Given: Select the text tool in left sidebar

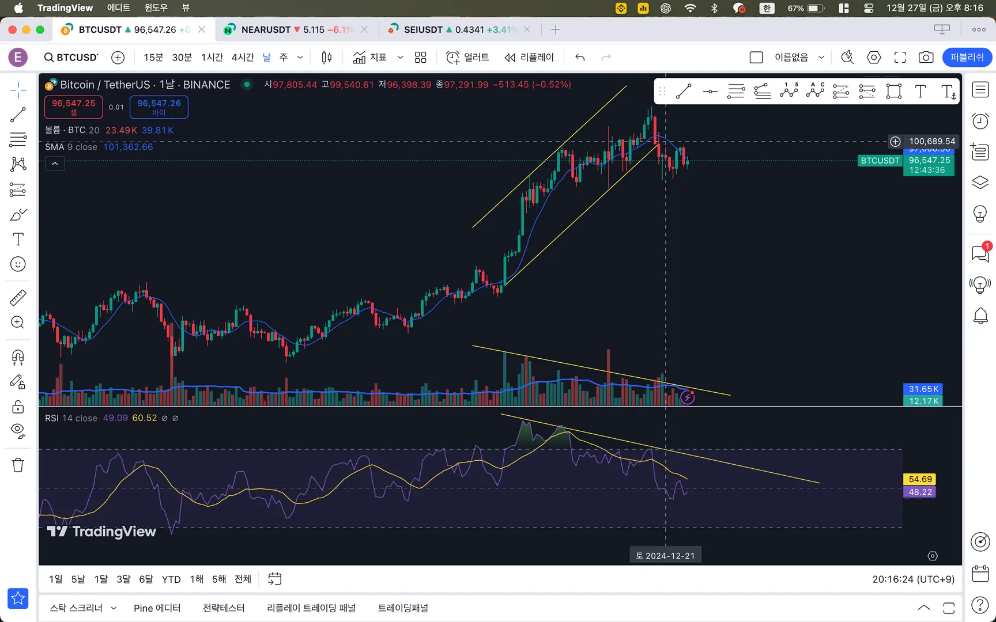Looking at the screenshot, I should point(18,240).
